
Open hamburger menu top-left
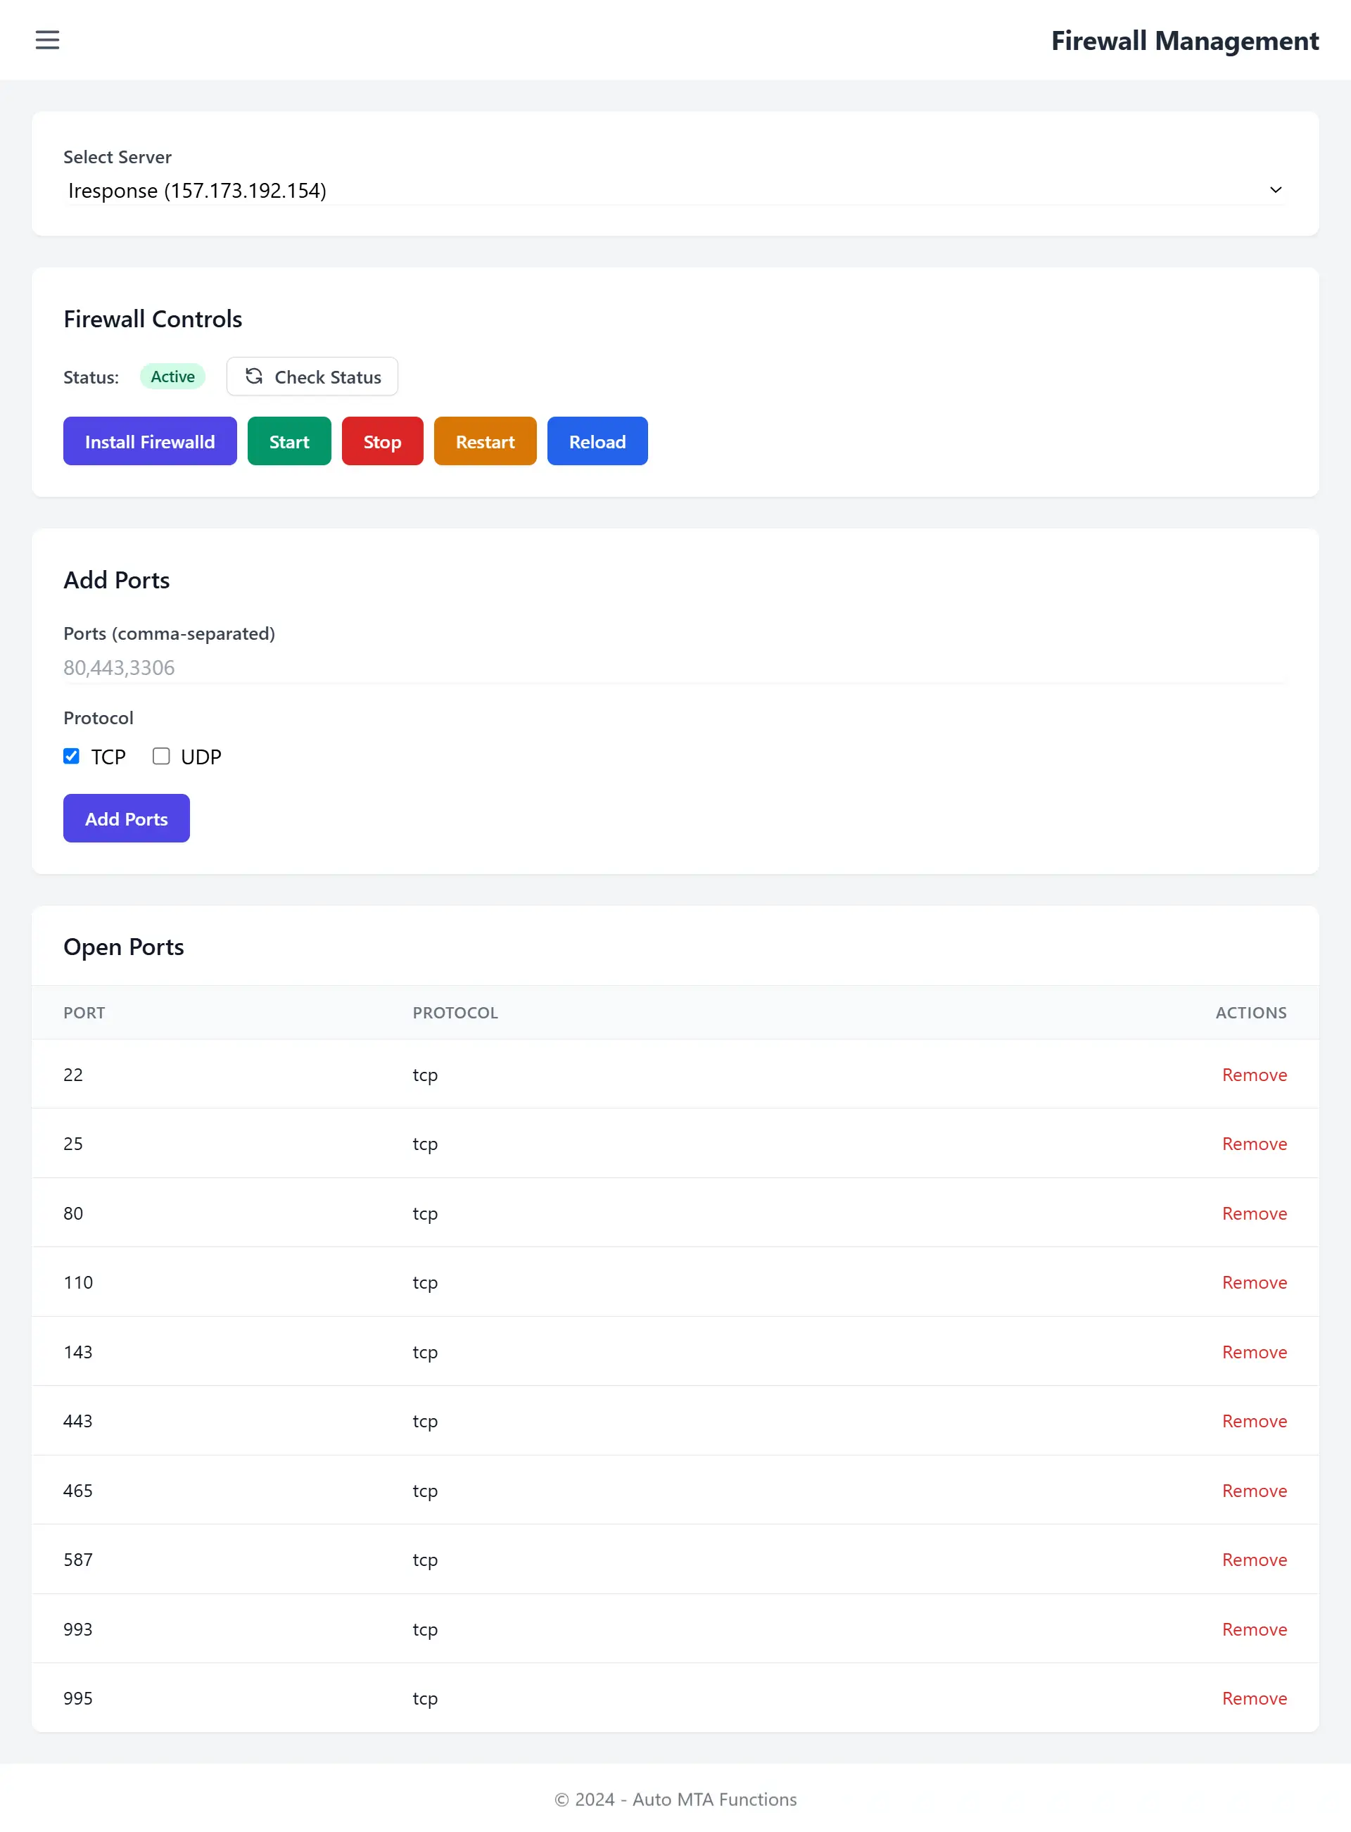click(x=47, y=40)
